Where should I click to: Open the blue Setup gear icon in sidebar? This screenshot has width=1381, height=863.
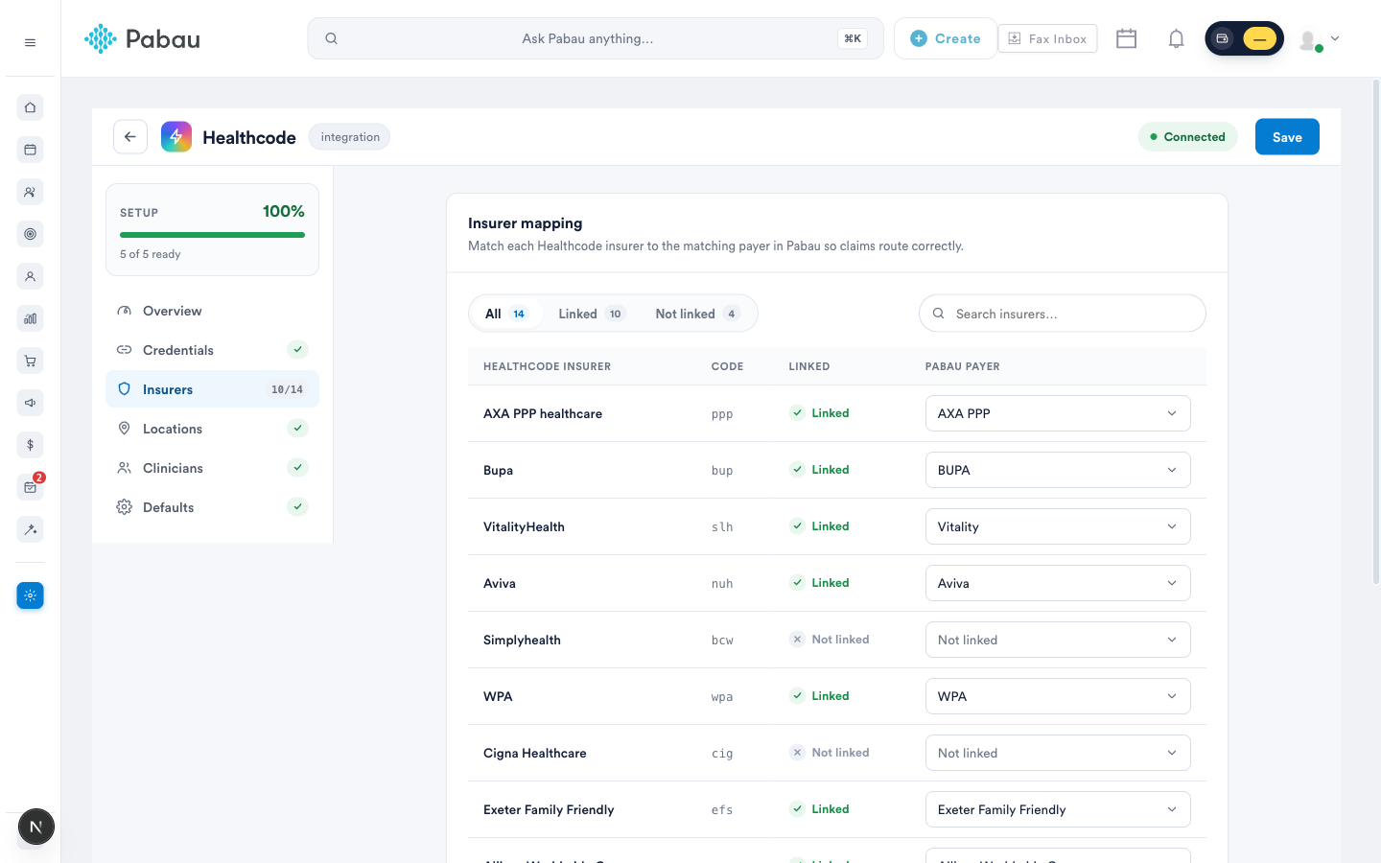(30, 595)
